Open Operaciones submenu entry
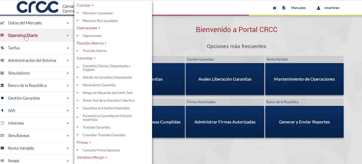 pyautogui.click(x=92, y=36)
